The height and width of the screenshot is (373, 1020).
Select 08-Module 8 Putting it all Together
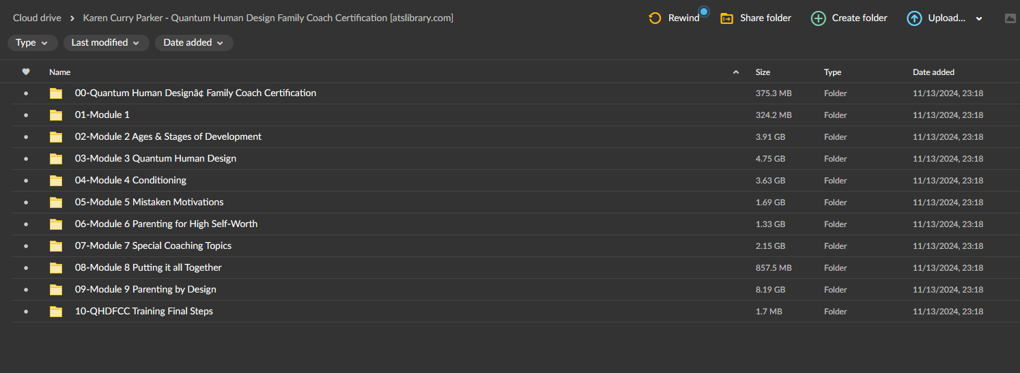point(148,267)
